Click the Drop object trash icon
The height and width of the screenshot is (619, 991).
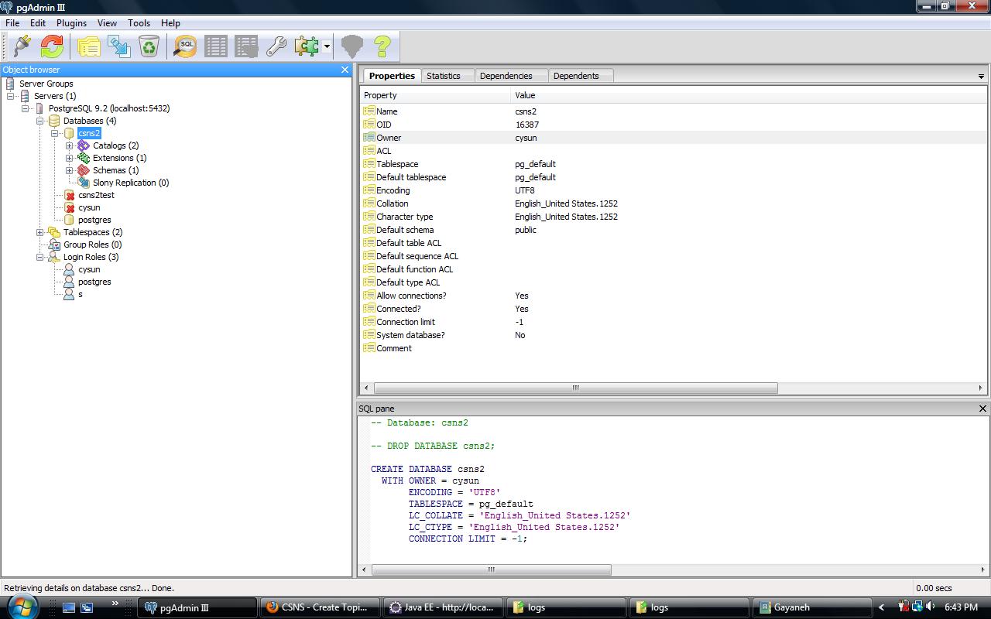(x=149, y=46)
